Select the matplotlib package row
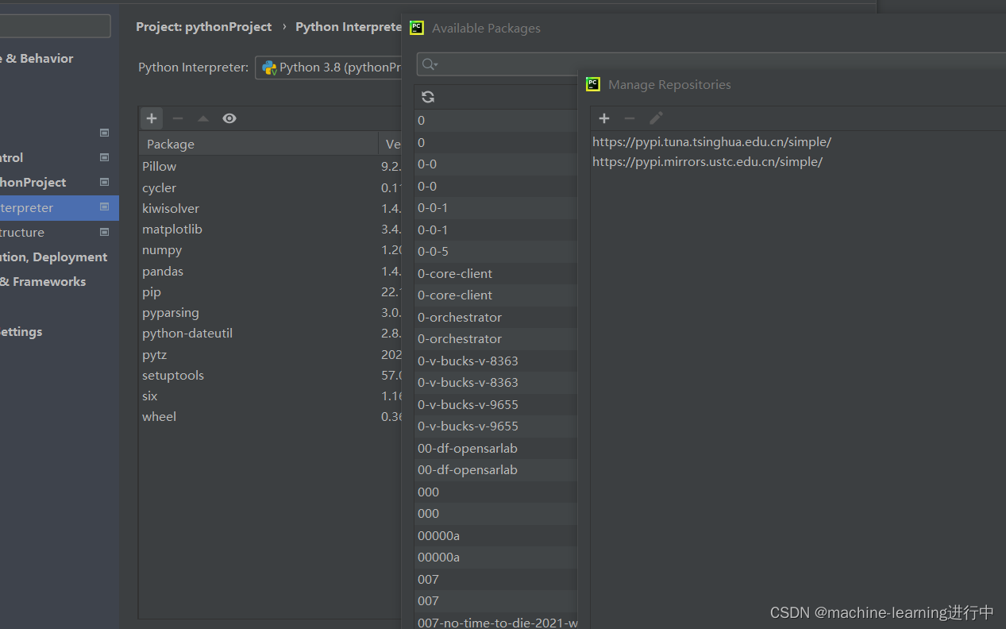The width and height of the screenshot is (1006, 629). pyautogui.click(x=270, y=229)
